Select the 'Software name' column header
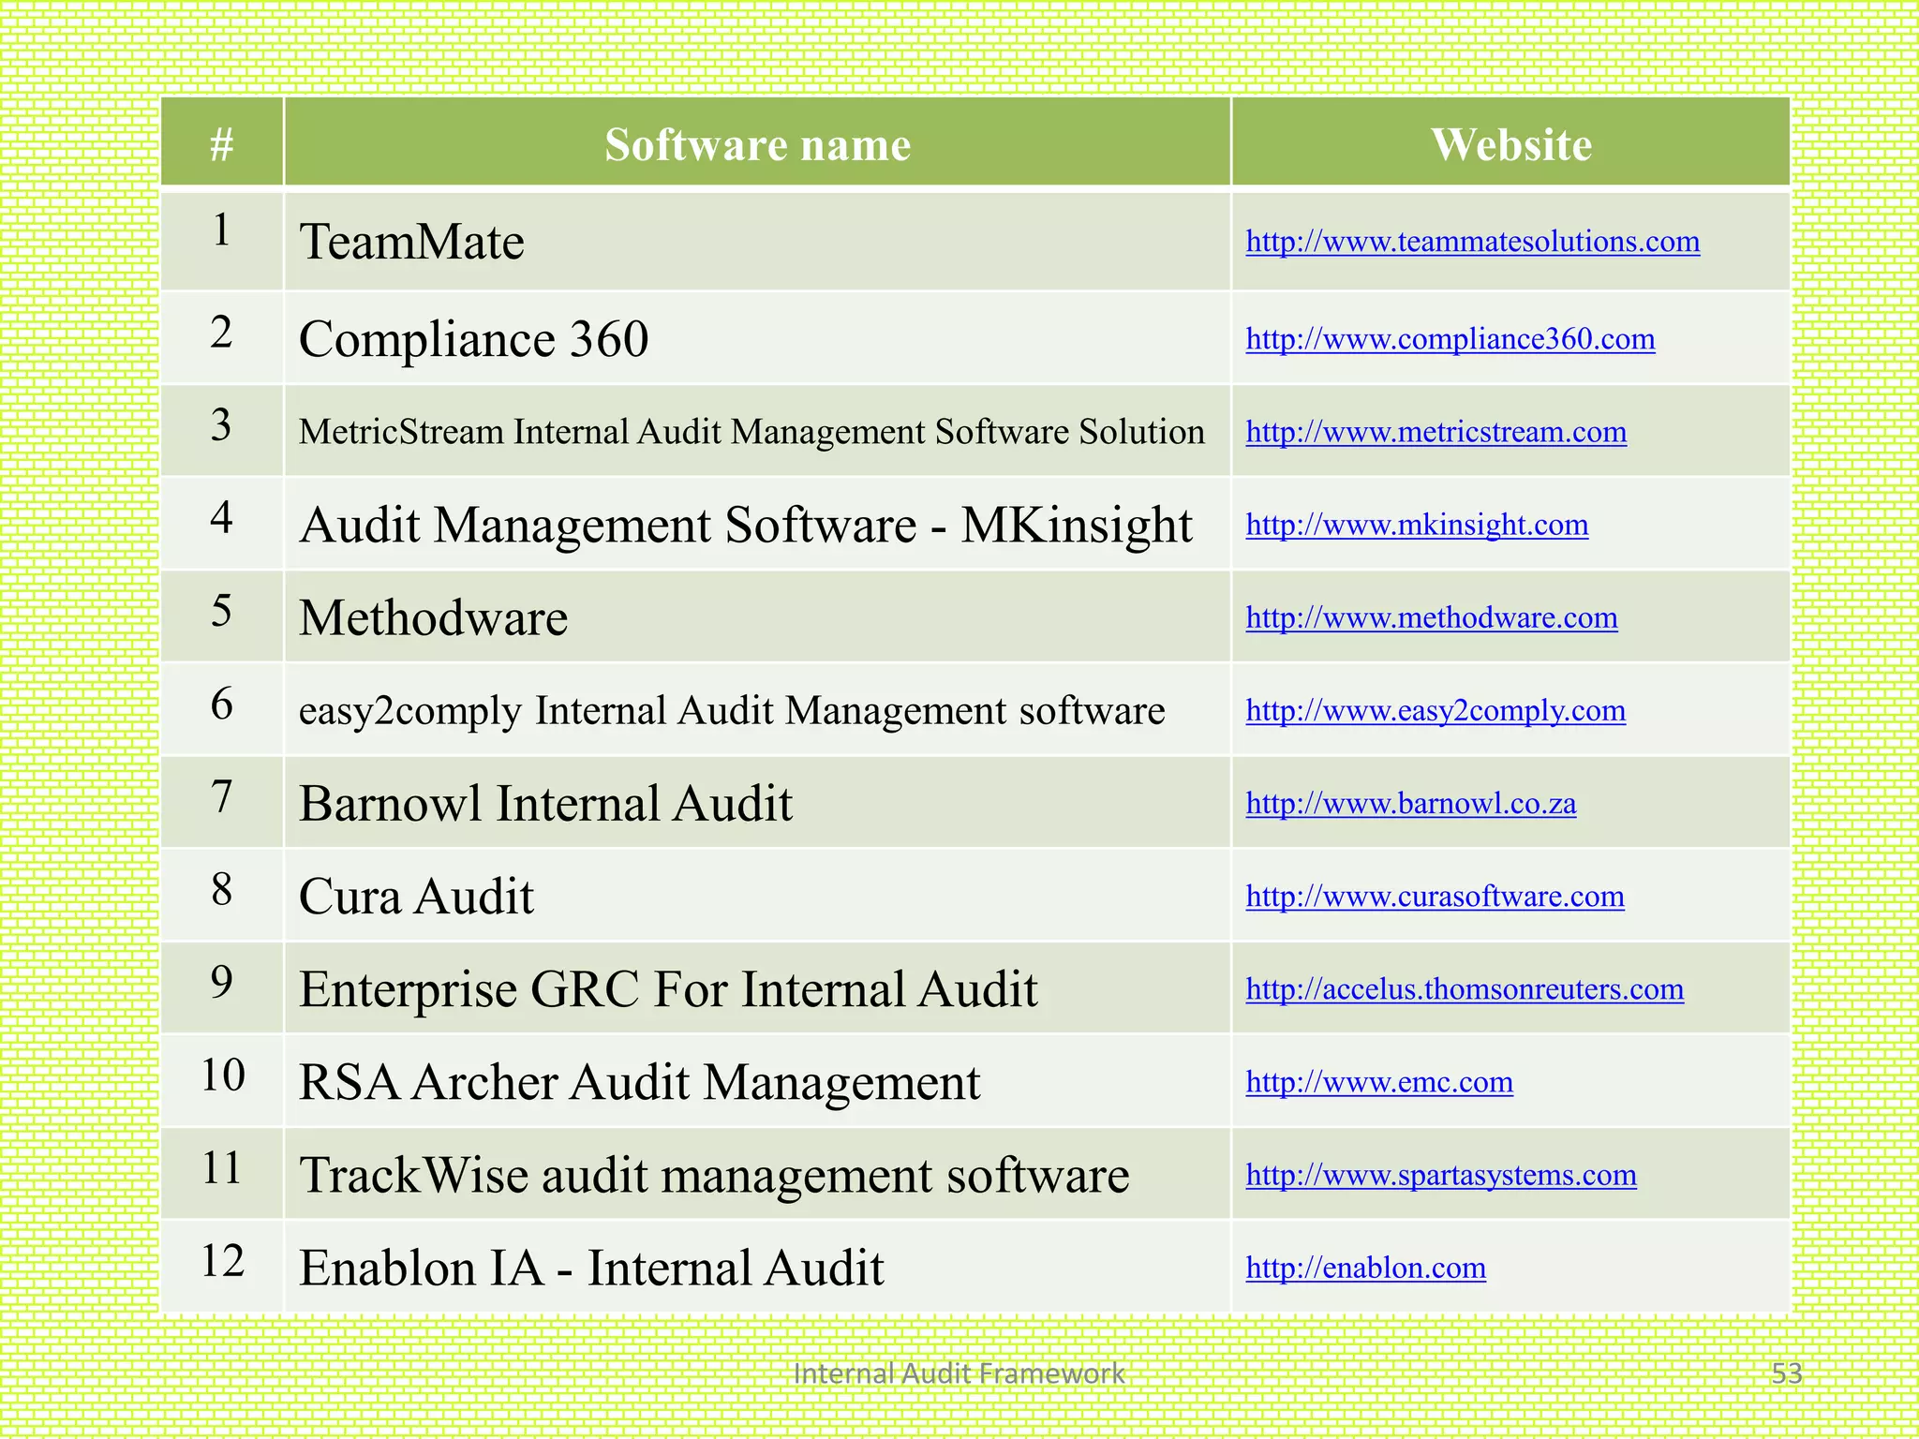The width and height of the screenshot is (1919, 1439). point(757,142)
